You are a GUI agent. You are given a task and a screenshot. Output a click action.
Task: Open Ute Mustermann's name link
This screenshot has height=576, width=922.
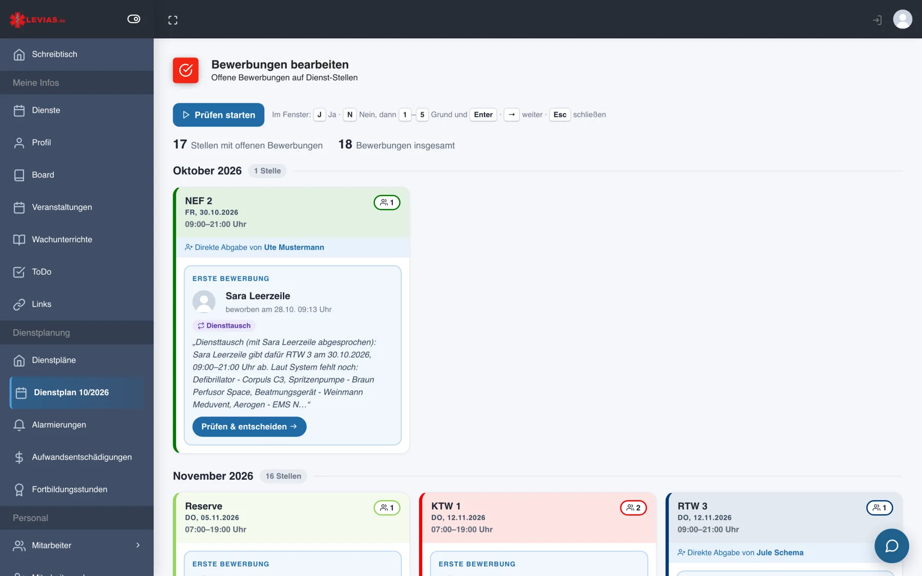(x=294, y=247)
